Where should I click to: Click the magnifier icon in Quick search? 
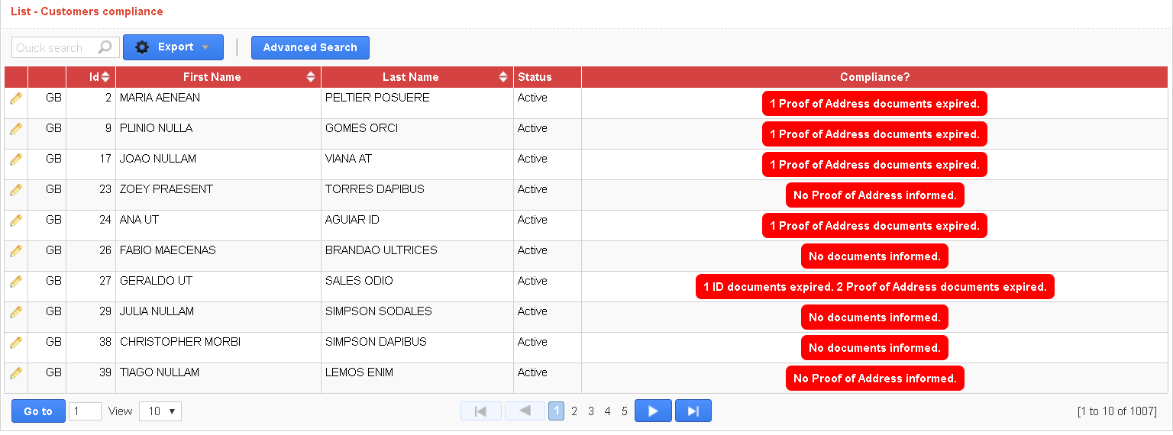[105, 47]
